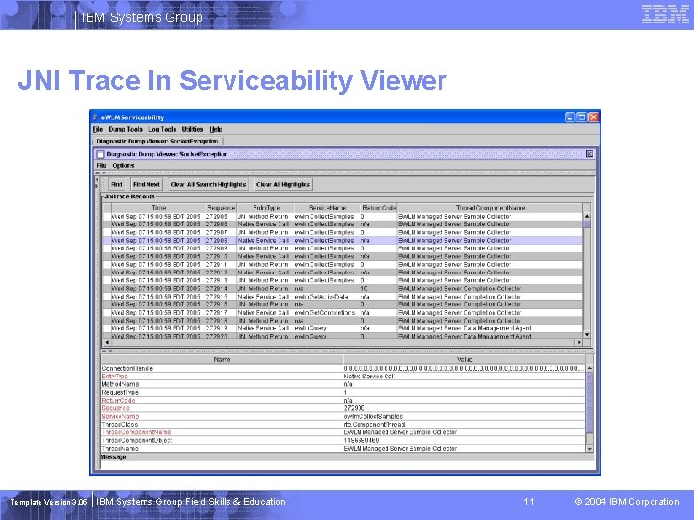Screen dimensions: 694x520
Task: Maximize the eWLM Serviceability window
Action: coord(581,117)
